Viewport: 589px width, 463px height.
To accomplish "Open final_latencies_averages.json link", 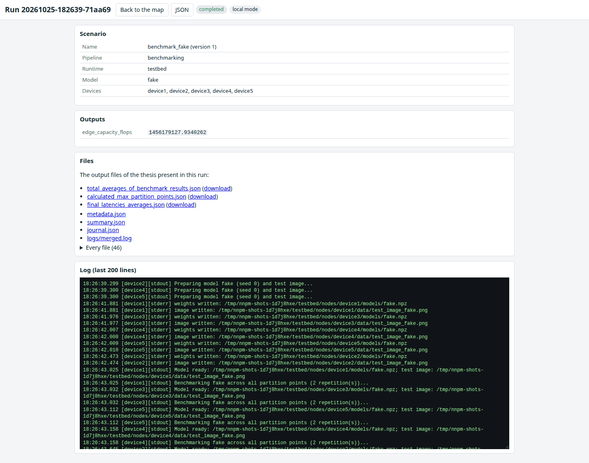I will click(x=126, y=205).
